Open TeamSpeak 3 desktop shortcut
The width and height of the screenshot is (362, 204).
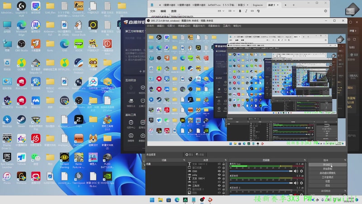click(x=79, y=180)
